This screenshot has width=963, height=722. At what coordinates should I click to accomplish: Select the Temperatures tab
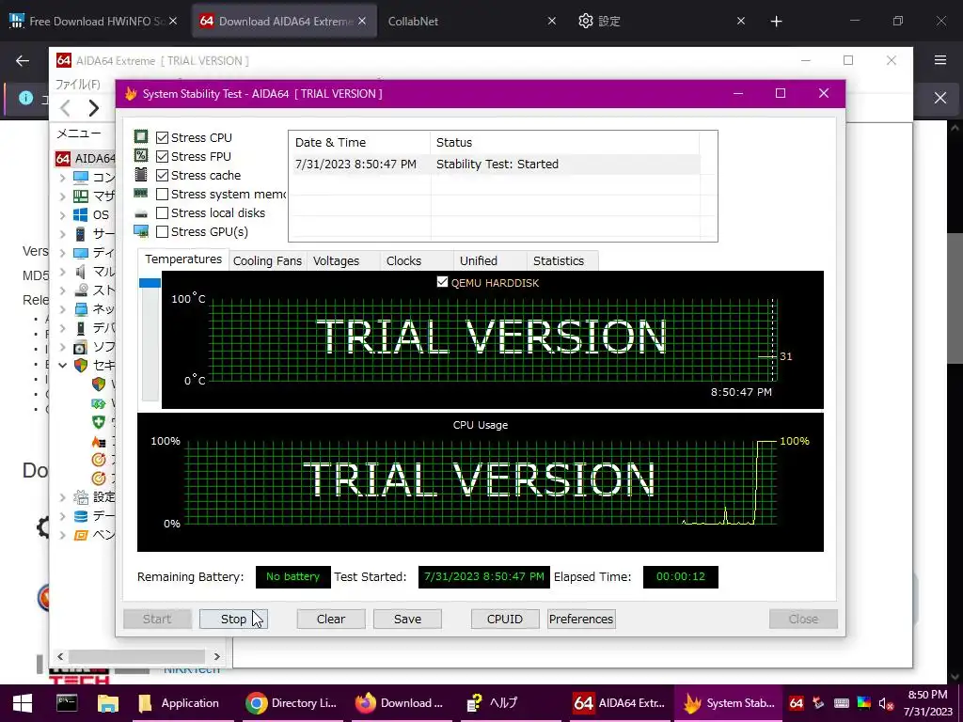pyautogui.click(x=183, y=259)
